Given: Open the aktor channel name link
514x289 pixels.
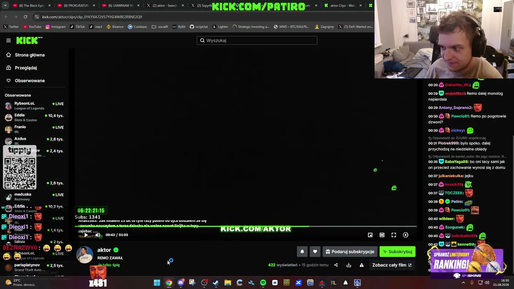Looking at the screenshot, I should [x=104, y=250].
